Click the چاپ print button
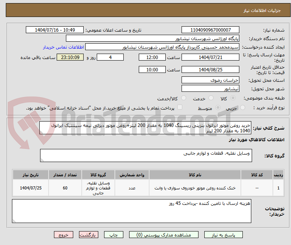This screenshot has width=291, height=245. [x=114, y=235]
